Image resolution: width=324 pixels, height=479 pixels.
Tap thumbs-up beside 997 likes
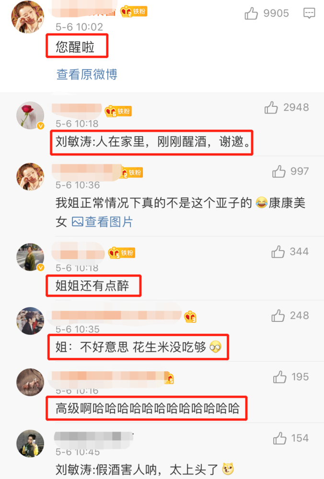pos(279,171)
